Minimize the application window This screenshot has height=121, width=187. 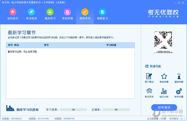[x=175, y=3]
